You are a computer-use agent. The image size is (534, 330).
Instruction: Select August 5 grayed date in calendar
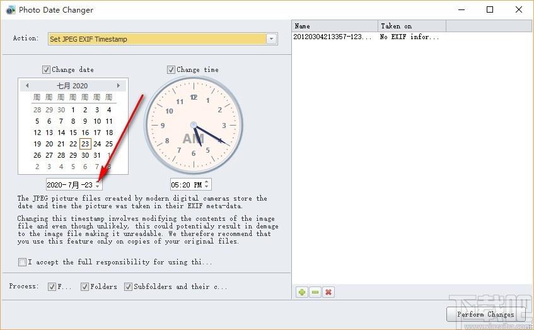coord(73,167)
